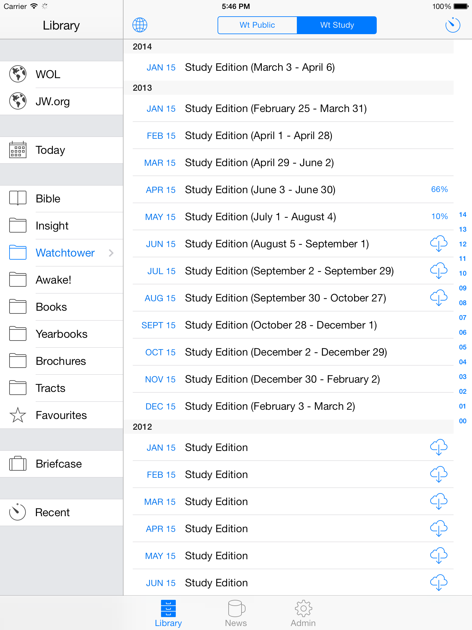Screen dimensions: 472x630
Task: Select WOL label in sidebar
Action: pos(48,74)
